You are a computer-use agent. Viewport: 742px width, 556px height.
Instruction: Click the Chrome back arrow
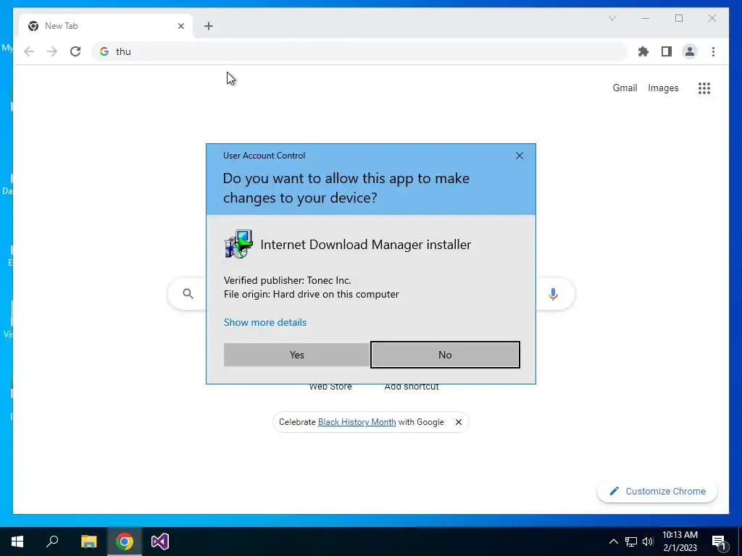click(29, 51)
